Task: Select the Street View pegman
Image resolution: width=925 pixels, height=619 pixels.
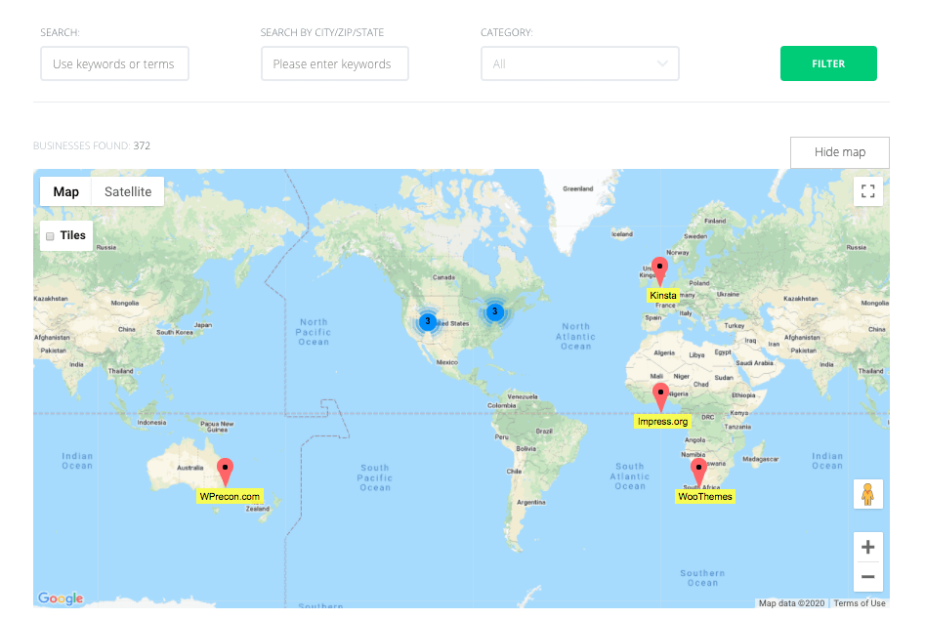Action: (x=867, y=494)
